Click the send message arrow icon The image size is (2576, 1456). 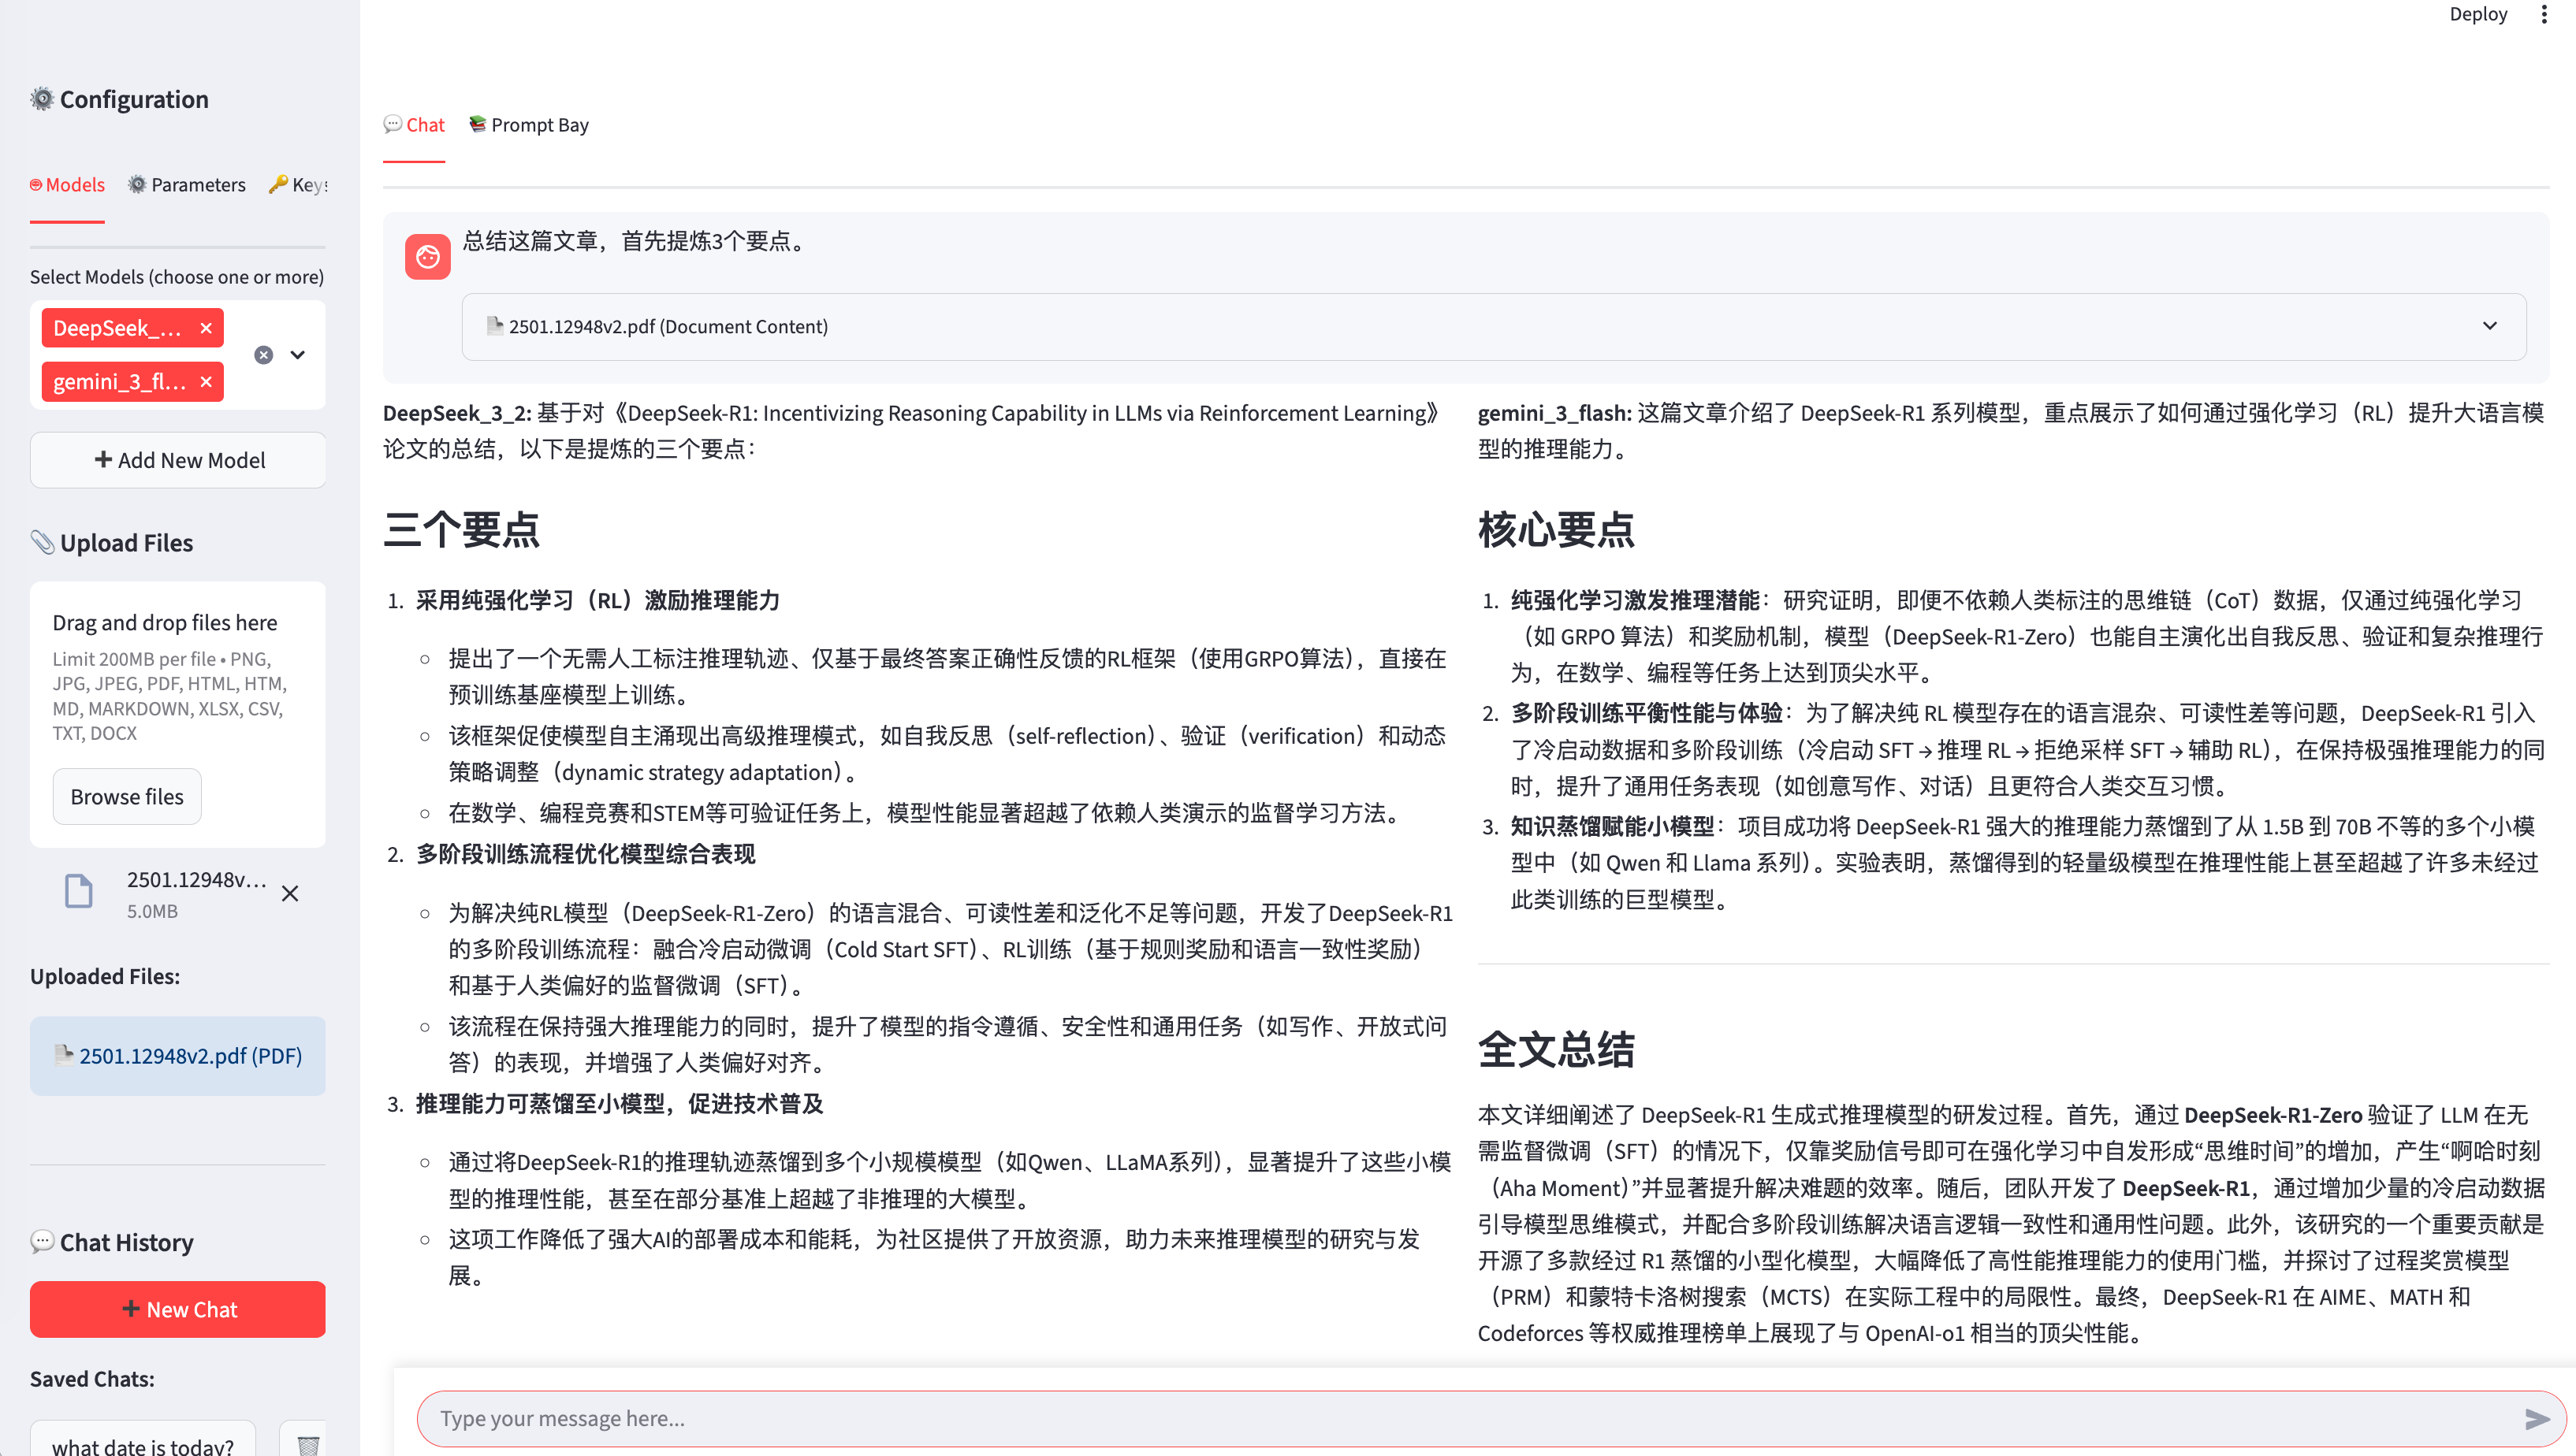pyautogui.click(x=2536, y=1418)
